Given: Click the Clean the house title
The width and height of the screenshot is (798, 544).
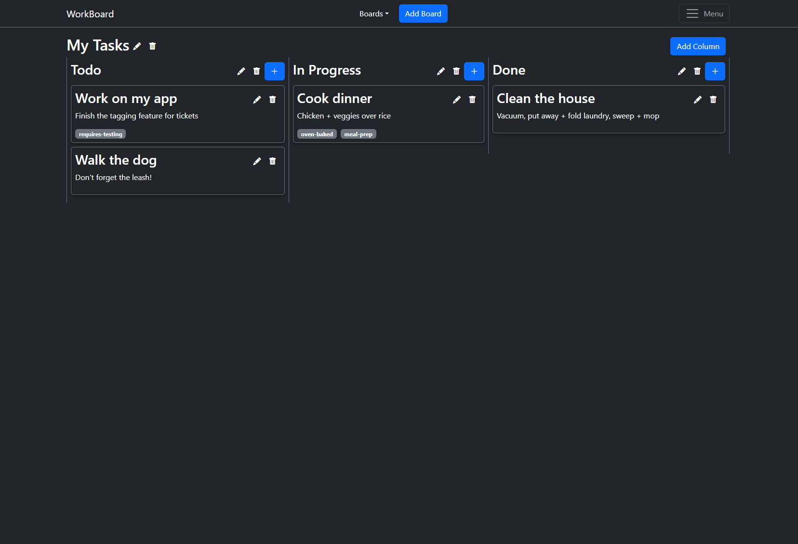Looking at the screenshot, I should pos(546,99).
